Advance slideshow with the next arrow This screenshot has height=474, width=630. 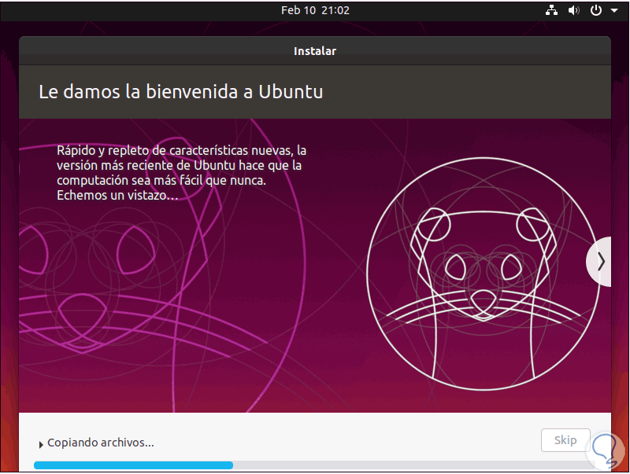point(599,262)
